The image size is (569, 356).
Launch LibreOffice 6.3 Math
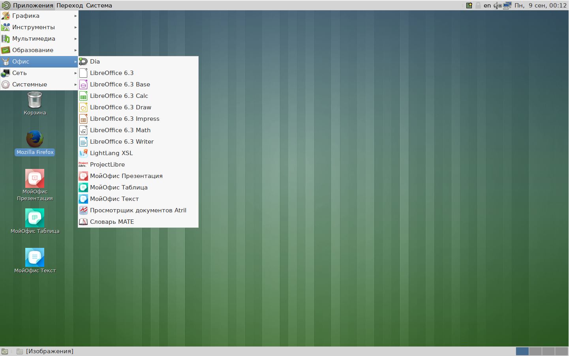tap(138, 130)
